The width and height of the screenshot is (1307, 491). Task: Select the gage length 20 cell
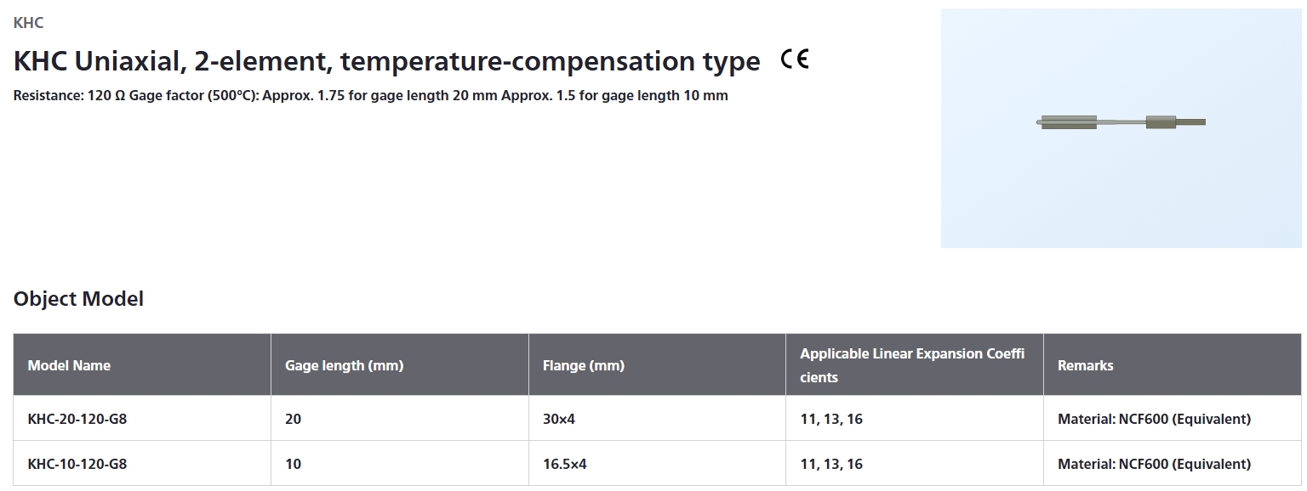tap(294, 419)
